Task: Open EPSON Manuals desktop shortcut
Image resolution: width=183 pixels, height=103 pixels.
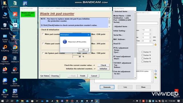Action: pos(15,93)
